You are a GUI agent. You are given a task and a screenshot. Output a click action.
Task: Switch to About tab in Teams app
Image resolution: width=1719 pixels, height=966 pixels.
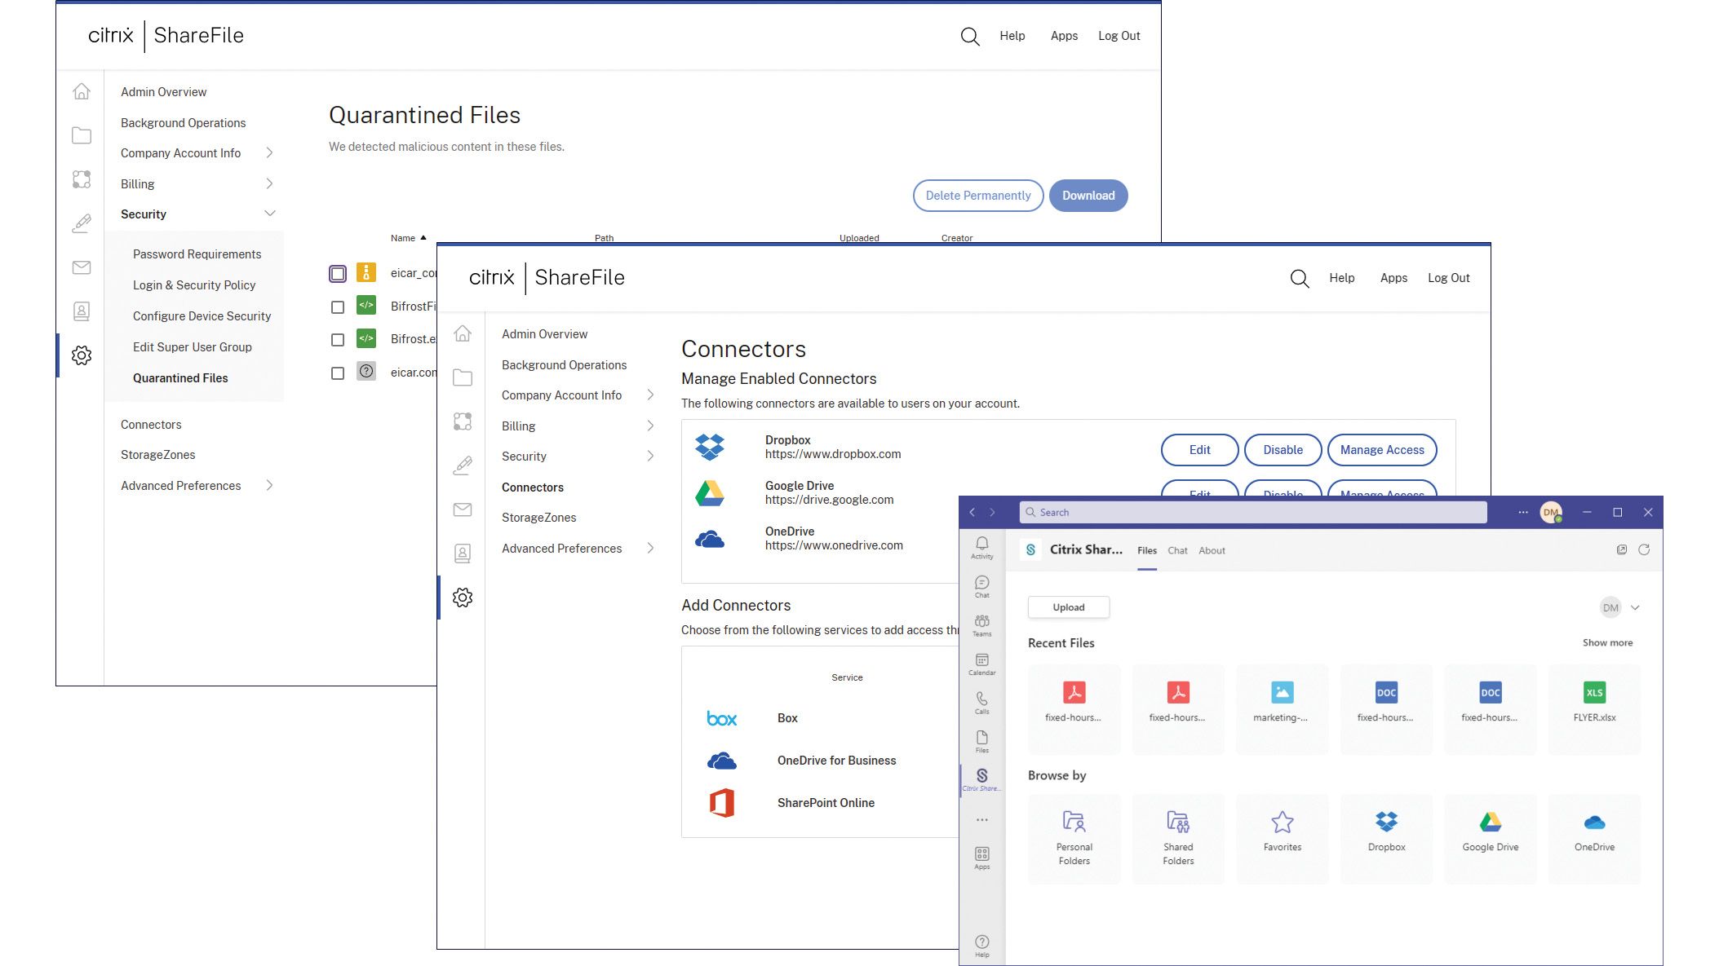click(1212, 550)
